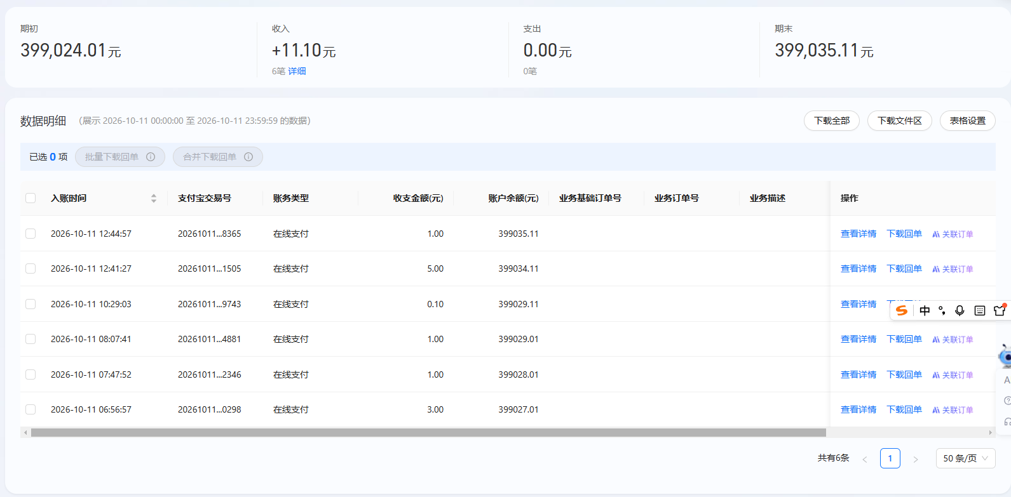Click info icon beside 合并下载回单
Viewport: 1011px width, 497px height.
tap(248, 157)
